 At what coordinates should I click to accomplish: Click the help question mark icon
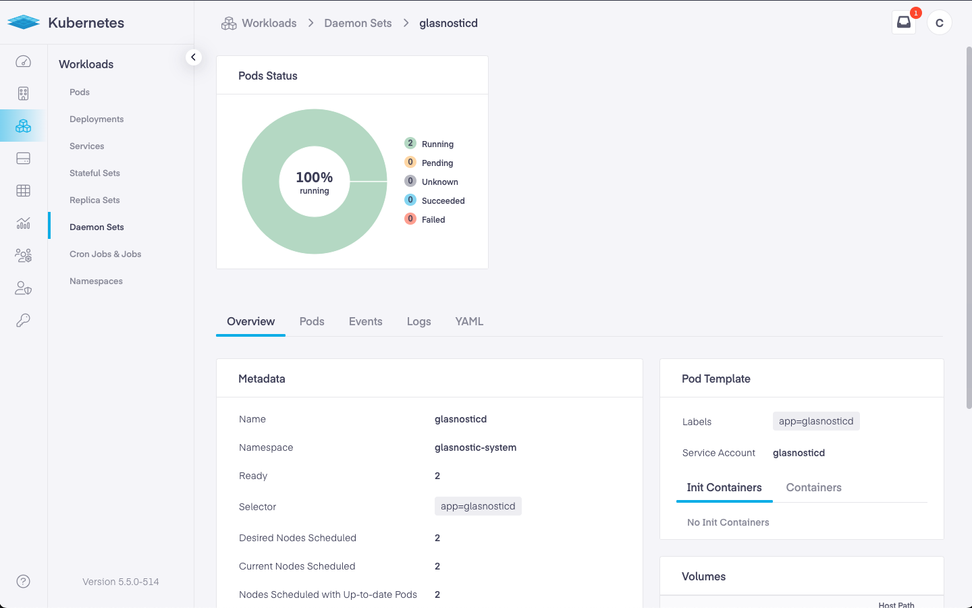point(23,582)
